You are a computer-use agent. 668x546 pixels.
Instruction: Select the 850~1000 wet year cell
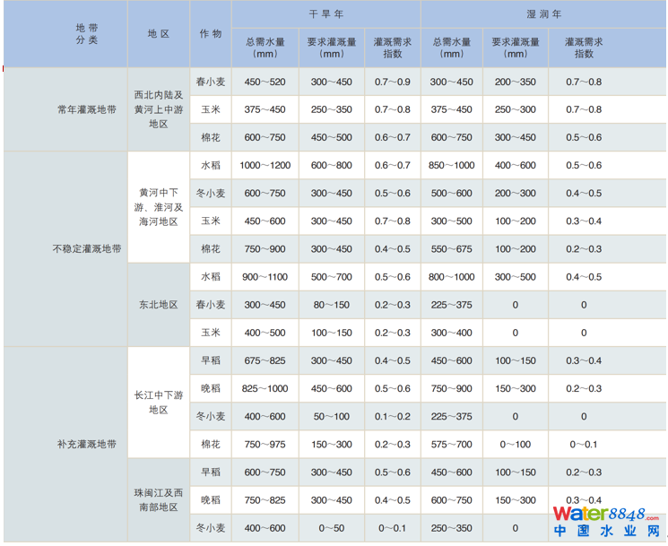[x=452, y=166]
